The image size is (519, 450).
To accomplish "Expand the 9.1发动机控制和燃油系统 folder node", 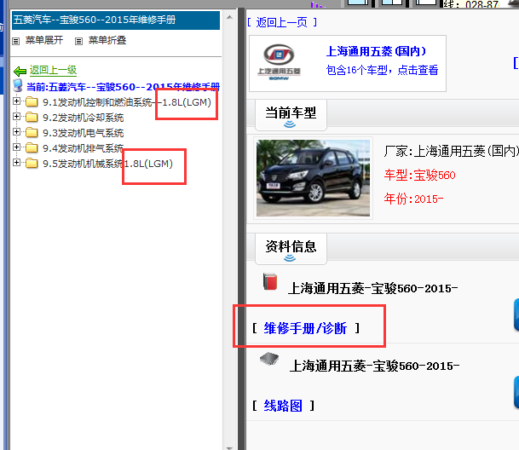I will pyautogui.click(x=16, y=101).
